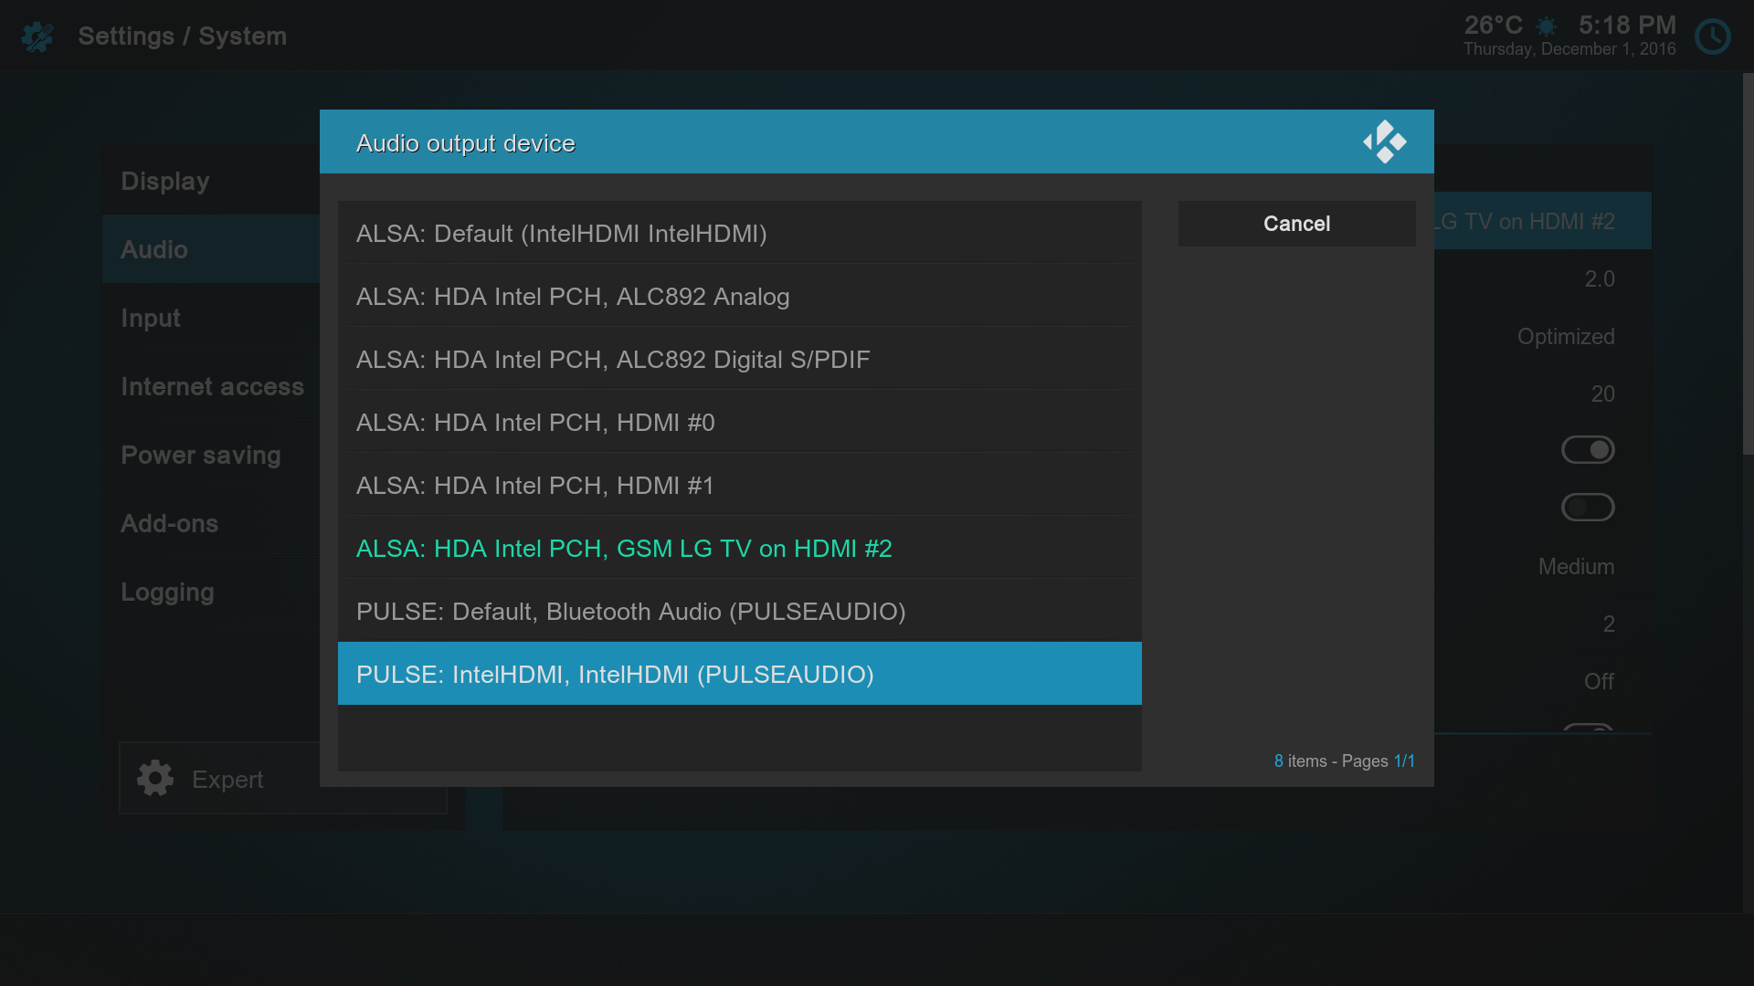Click the Expert level gear icon
Image resolution: width=1754 pixels, height=986 pixels.
pos(155,779)
